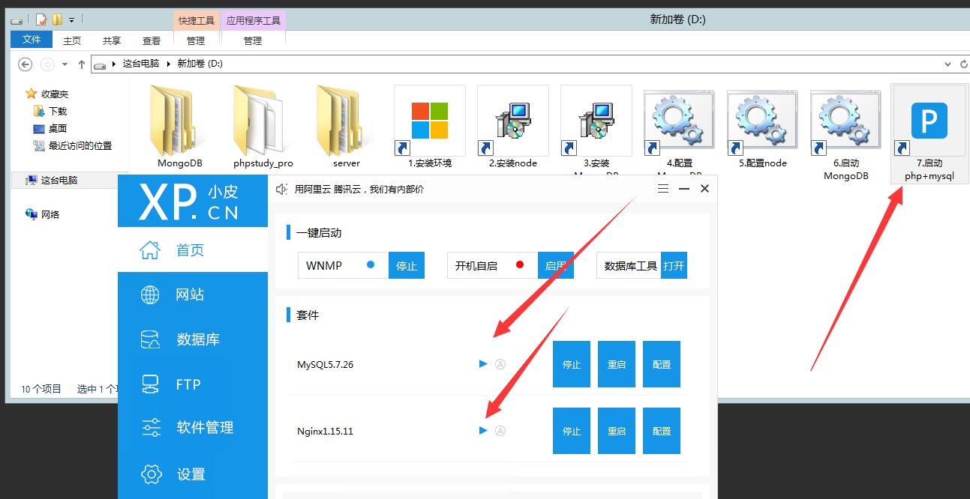The image size is (970, 499).
Task: Open Nginx1.15.11 配置 settings
Action: tap(661, 431)
